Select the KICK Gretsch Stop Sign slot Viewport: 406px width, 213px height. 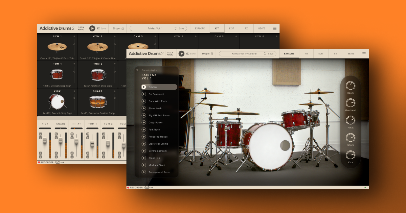[57, 102]
